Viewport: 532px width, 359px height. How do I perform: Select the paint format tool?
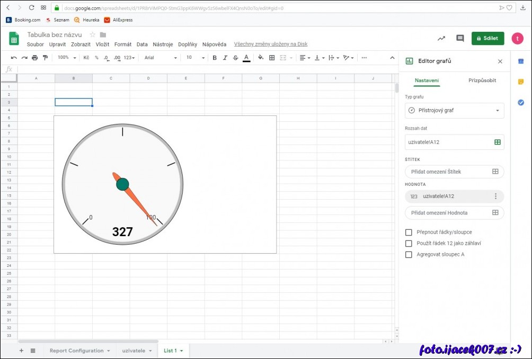click(x=45, y=58)
